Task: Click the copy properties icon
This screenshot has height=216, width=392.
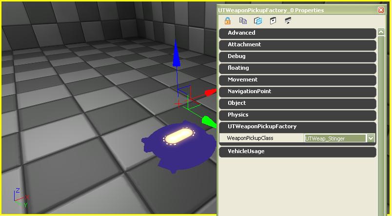Action: pos(243,21)
